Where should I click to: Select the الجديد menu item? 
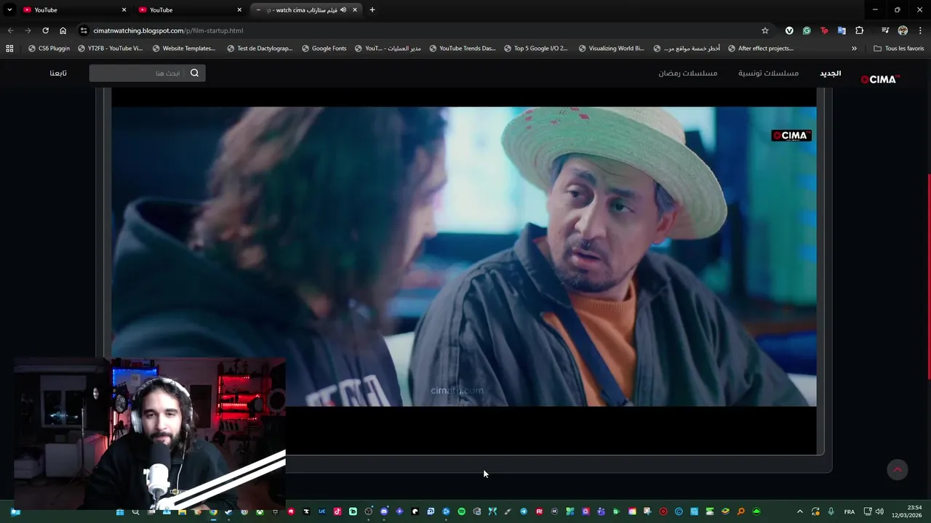831,73
